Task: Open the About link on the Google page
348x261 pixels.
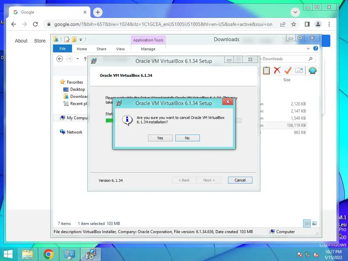Action: coord(21,41)
